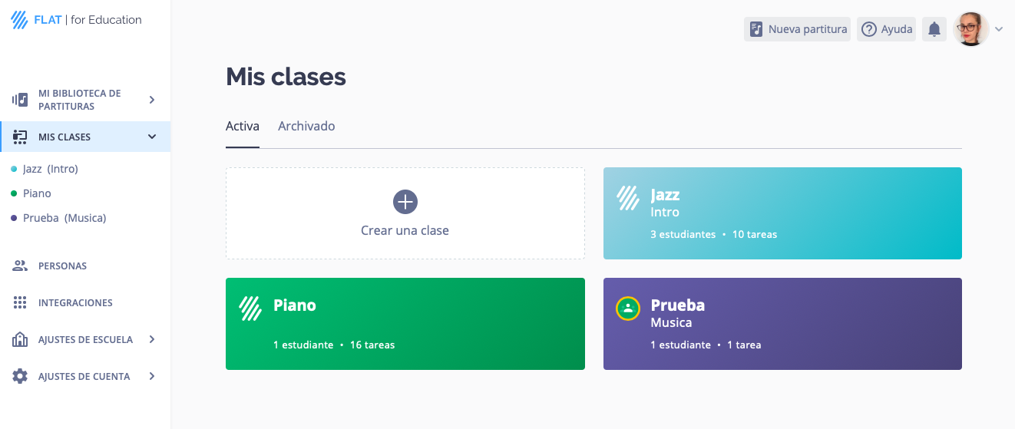This screenshot has width=1015, height=429.
Task: Expand Mi Biblioteca de Partituras chevron
Action: pos(152,100)
